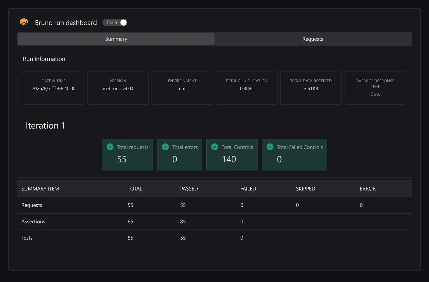Select the Total Controls value 140
Image resolution: width=429 pixels, height=282 pixels.
pos(229,159)
